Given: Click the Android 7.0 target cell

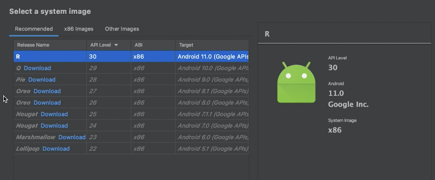Looking at the screenshot, I should click(x=212, y=126).
